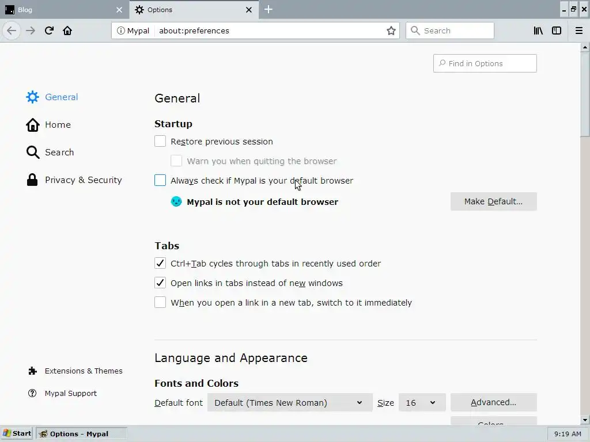The height and width of the screenshot is (442, 590).
Task: Check Always check if Mypal is default browser
Action: pos(160,180)
